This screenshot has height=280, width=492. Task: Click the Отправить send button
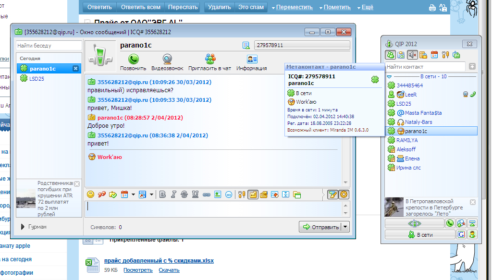tap(320, 227)
